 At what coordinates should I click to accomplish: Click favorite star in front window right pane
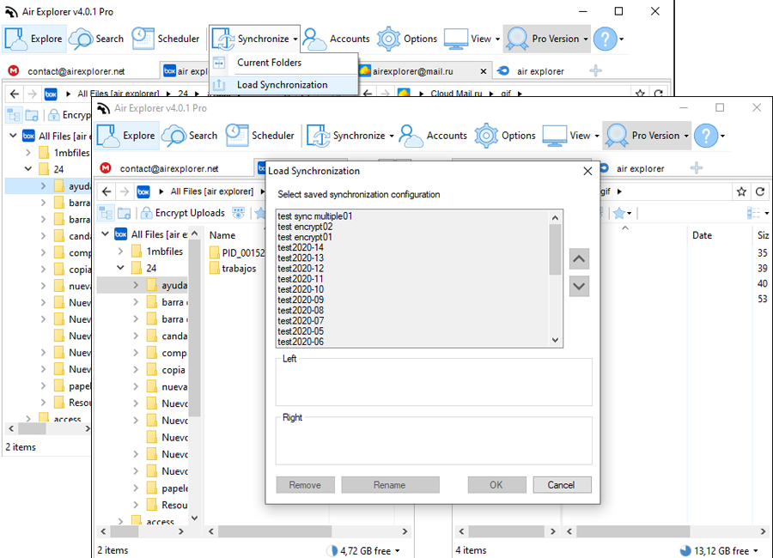[741, 191]
